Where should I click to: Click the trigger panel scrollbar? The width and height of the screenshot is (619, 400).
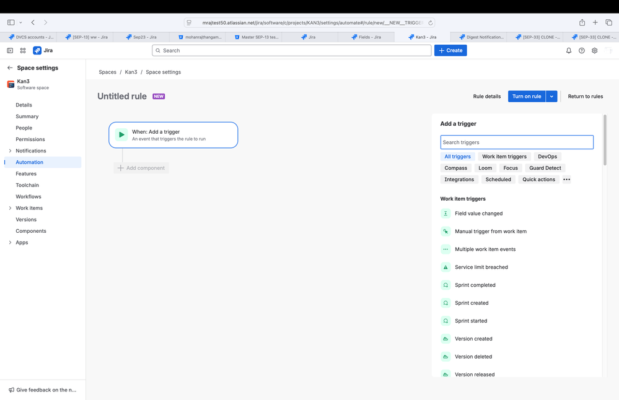(604, 140)
